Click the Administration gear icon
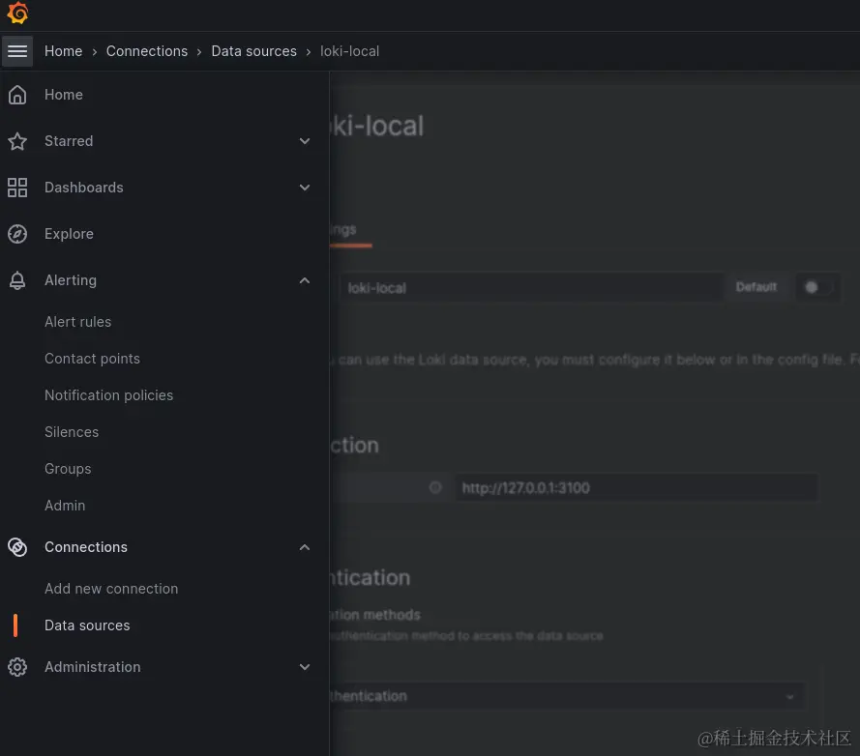This screenshot has width=860, height=756. pyautogui.click(x=17, y=666)
